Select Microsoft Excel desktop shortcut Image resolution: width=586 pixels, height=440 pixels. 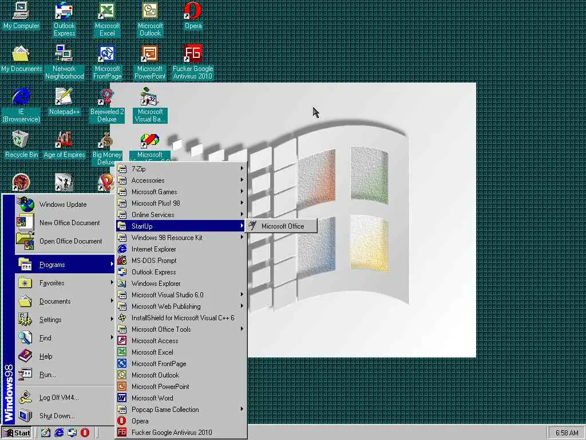point(107,19)
